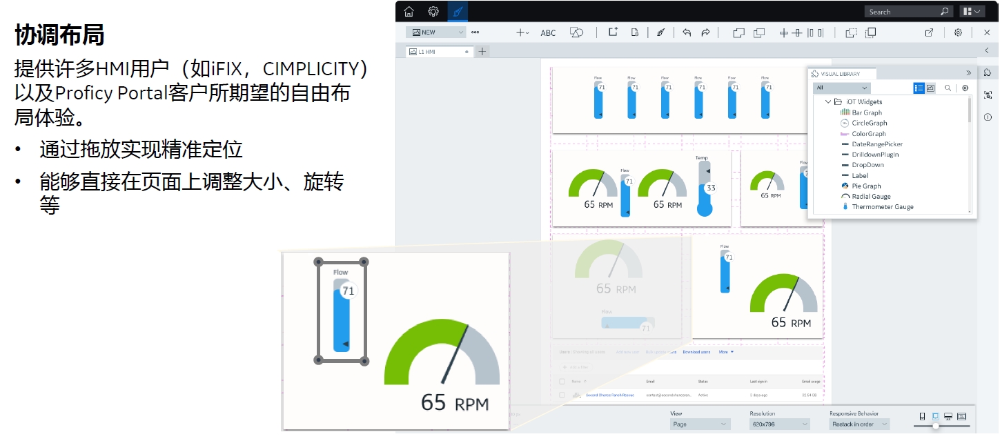Switch Visual Library to thumbnail view
Viewport: 1000px width, 441px height.
(931, 88)
